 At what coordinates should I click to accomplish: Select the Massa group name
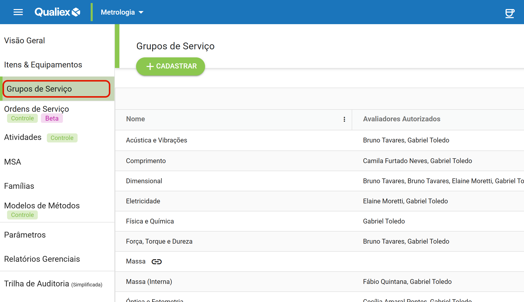(x=136, y=261)
